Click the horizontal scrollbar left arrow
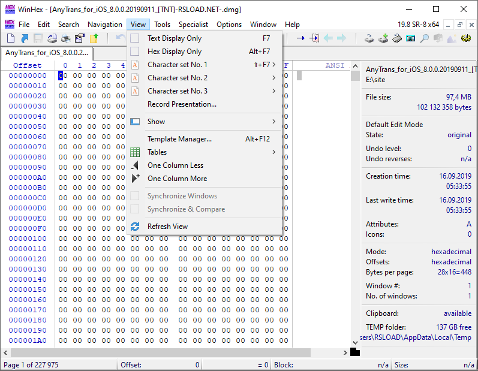 (5, 353)
